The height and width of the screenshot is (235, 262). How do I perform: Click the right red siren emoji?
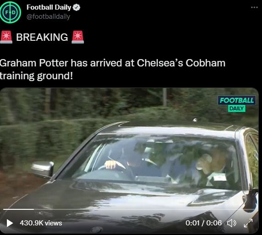(78, 37)
